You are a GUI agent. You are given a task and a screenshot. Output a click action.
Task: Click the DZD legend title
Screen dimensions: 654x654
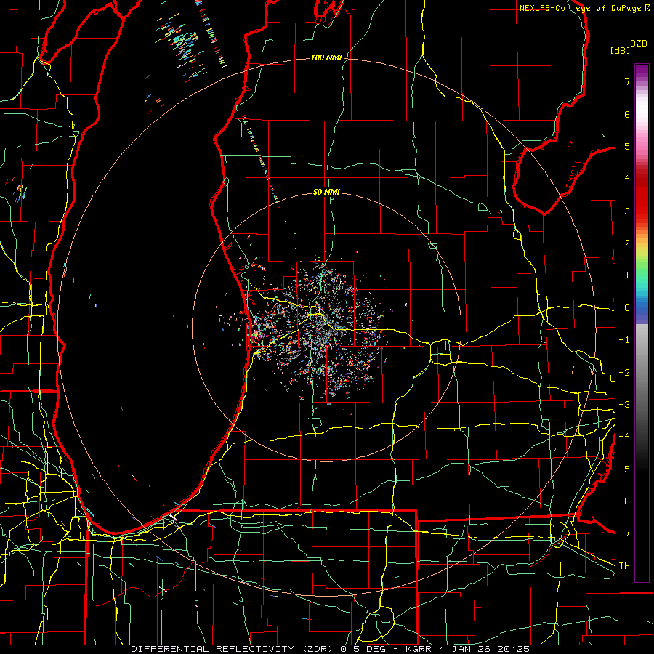[x=639, y=44]
